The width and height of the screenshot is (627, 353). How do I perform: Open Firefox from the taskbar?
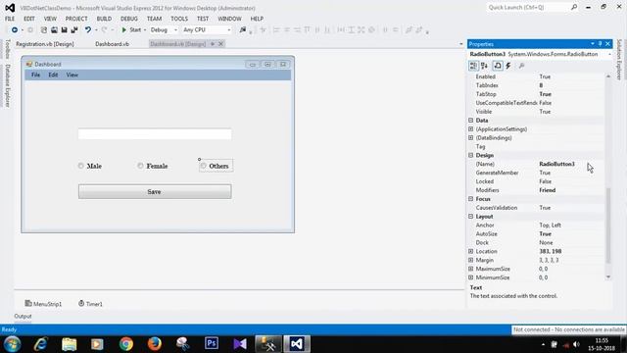click(155, 344)
